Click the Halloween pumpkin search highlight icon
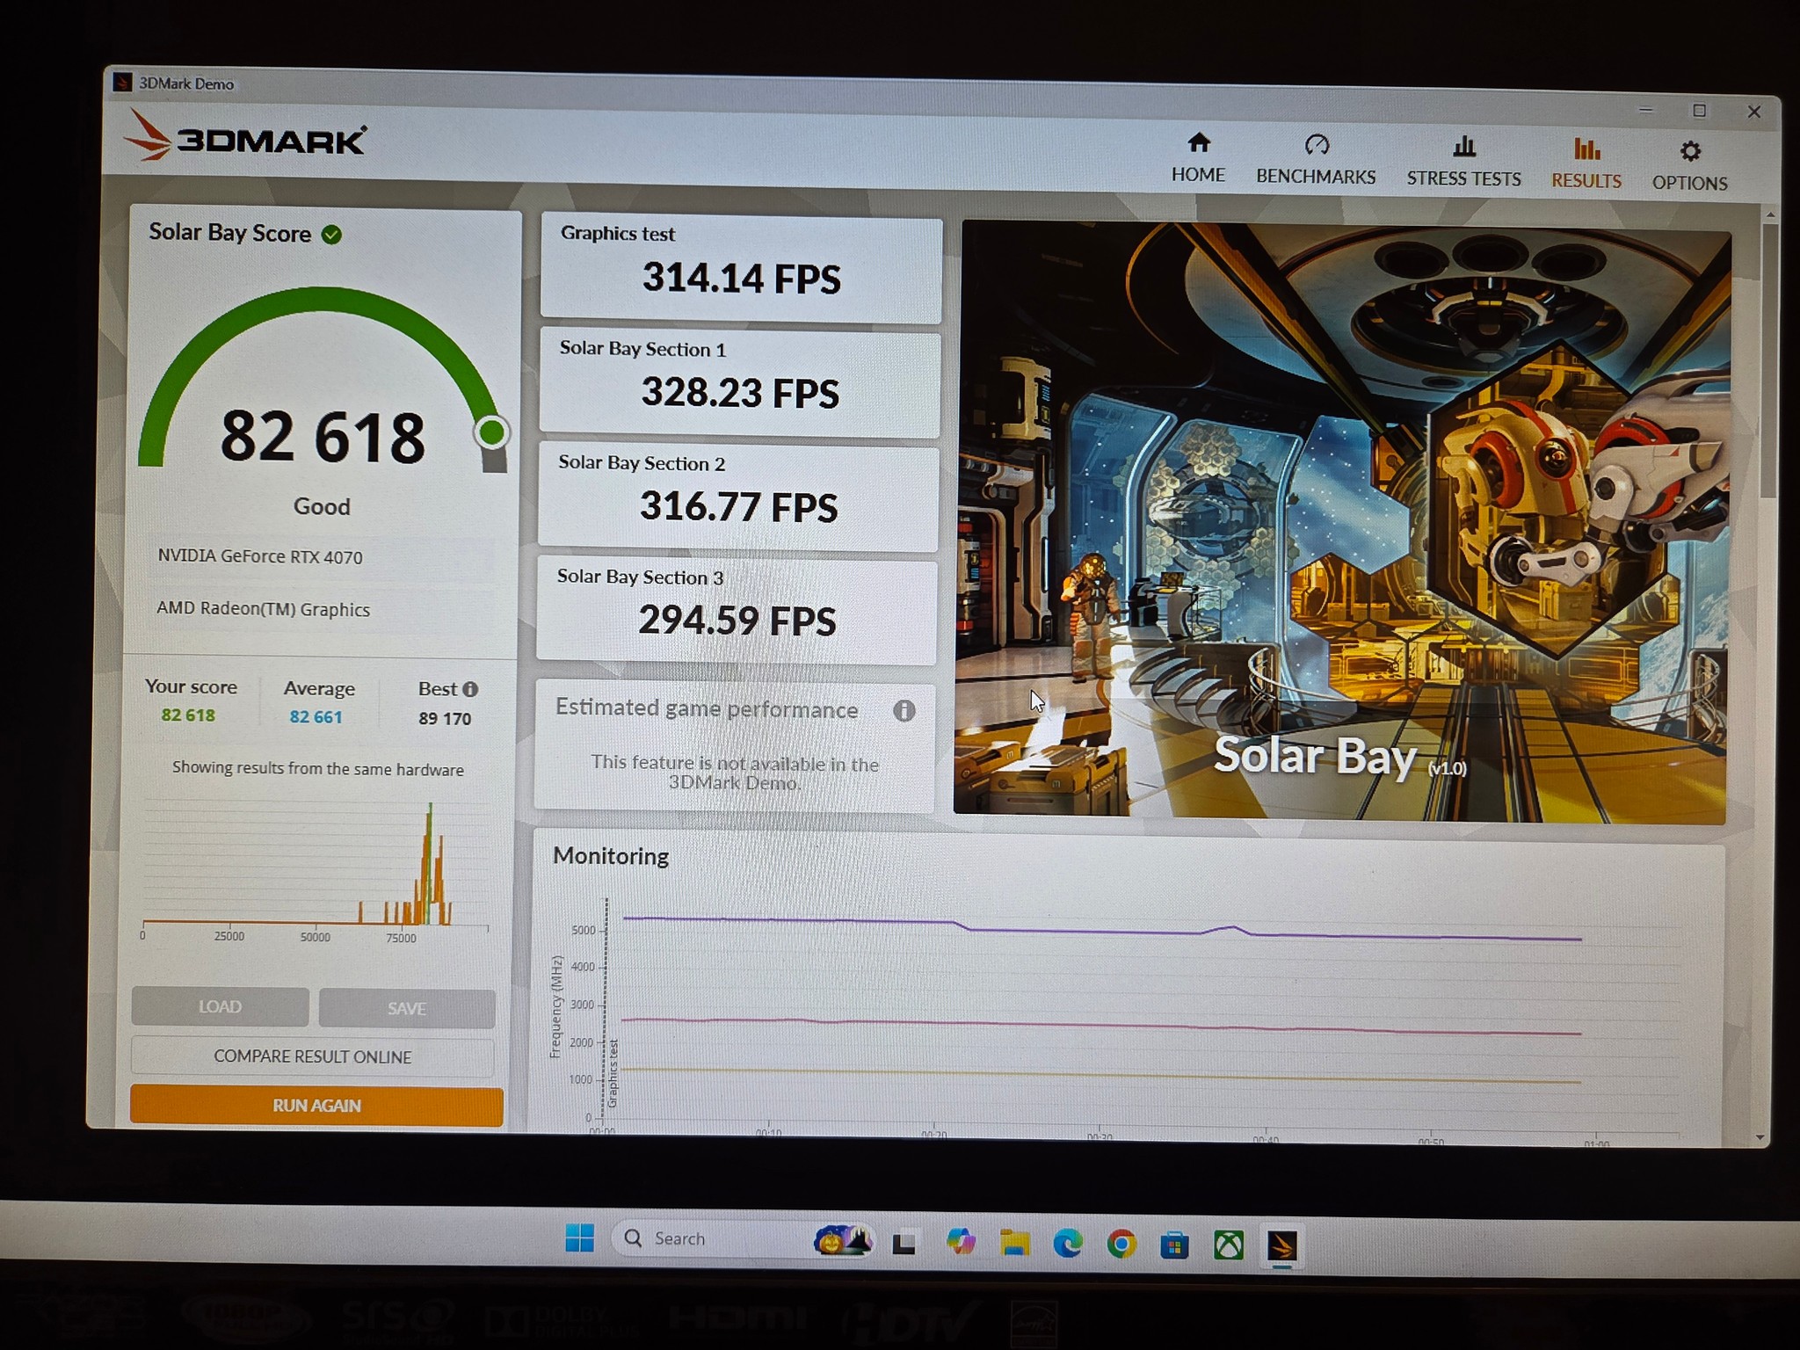1800x1350 pixels. pyautogui.click(x=842, y=1240)
